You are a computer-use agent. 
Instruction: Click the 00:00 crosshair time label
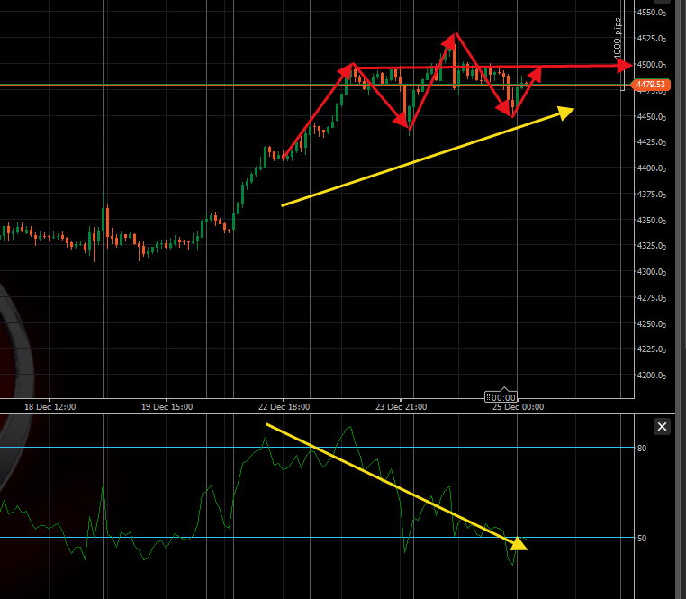(x=501, y=397)
